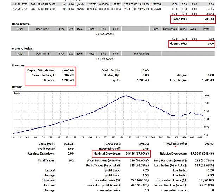Click Ticket header in Working Orders table
This screenshot has width=220, height=192.
click(x=20, y=54)
